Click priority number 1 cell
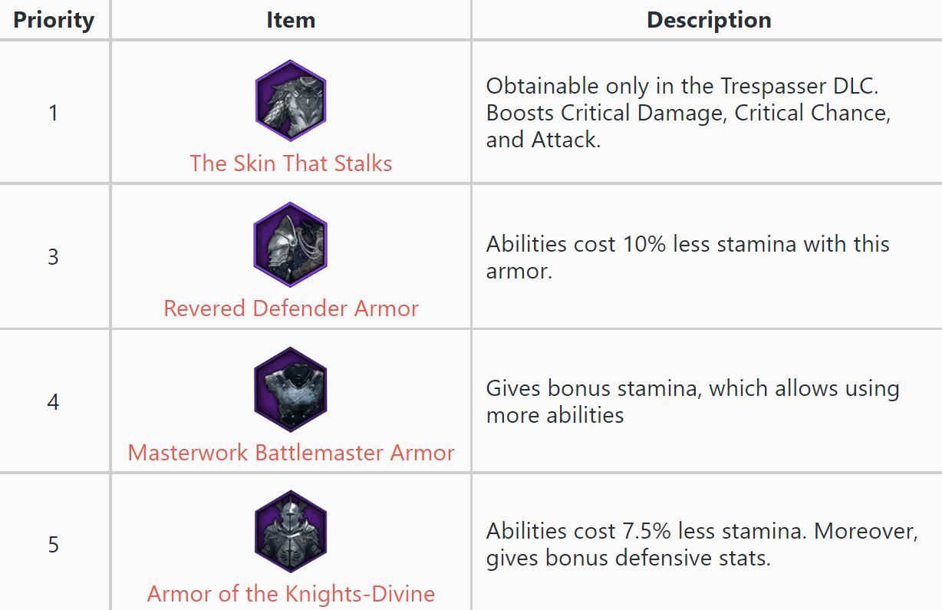This screenshot has height=610, width=942. tap(53, 113)
